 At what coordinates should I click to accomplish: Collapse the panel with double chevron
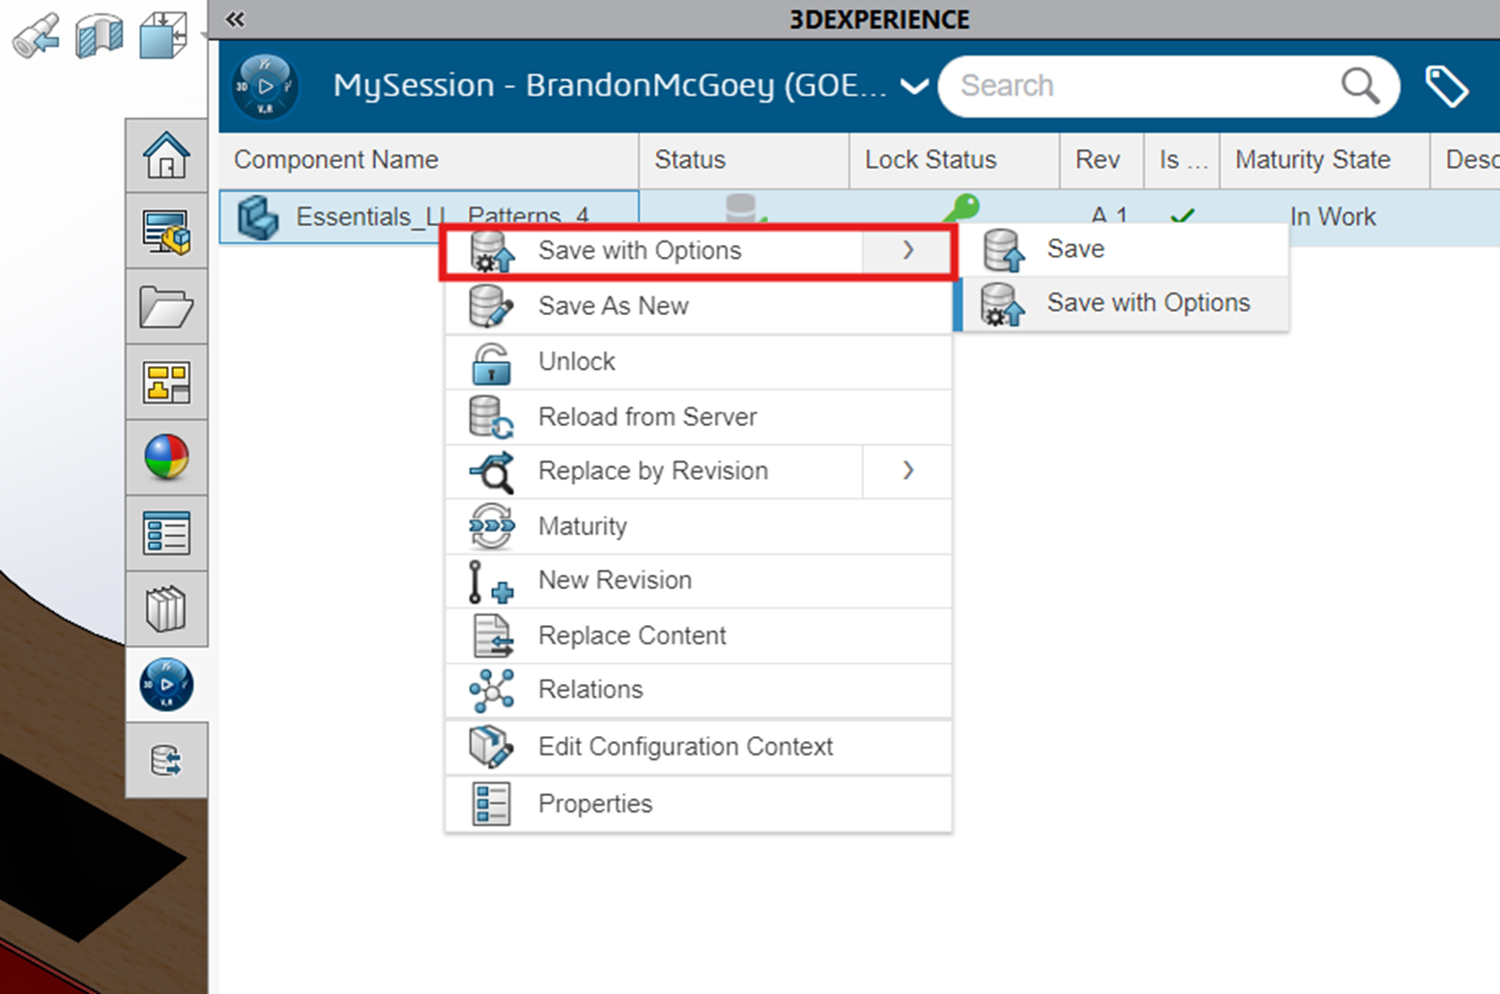[x=235, y=19]
